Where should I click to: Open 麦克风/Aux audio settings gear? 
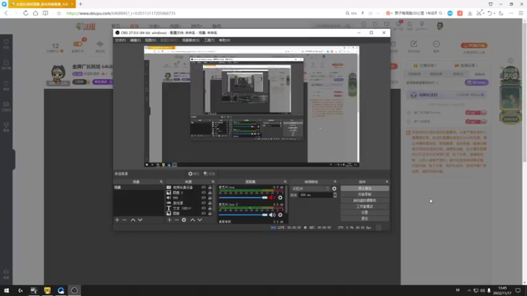280,198
